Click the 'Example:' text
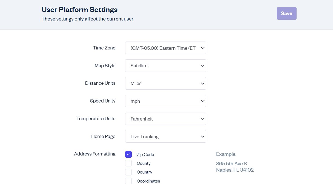 coord(226,154)
